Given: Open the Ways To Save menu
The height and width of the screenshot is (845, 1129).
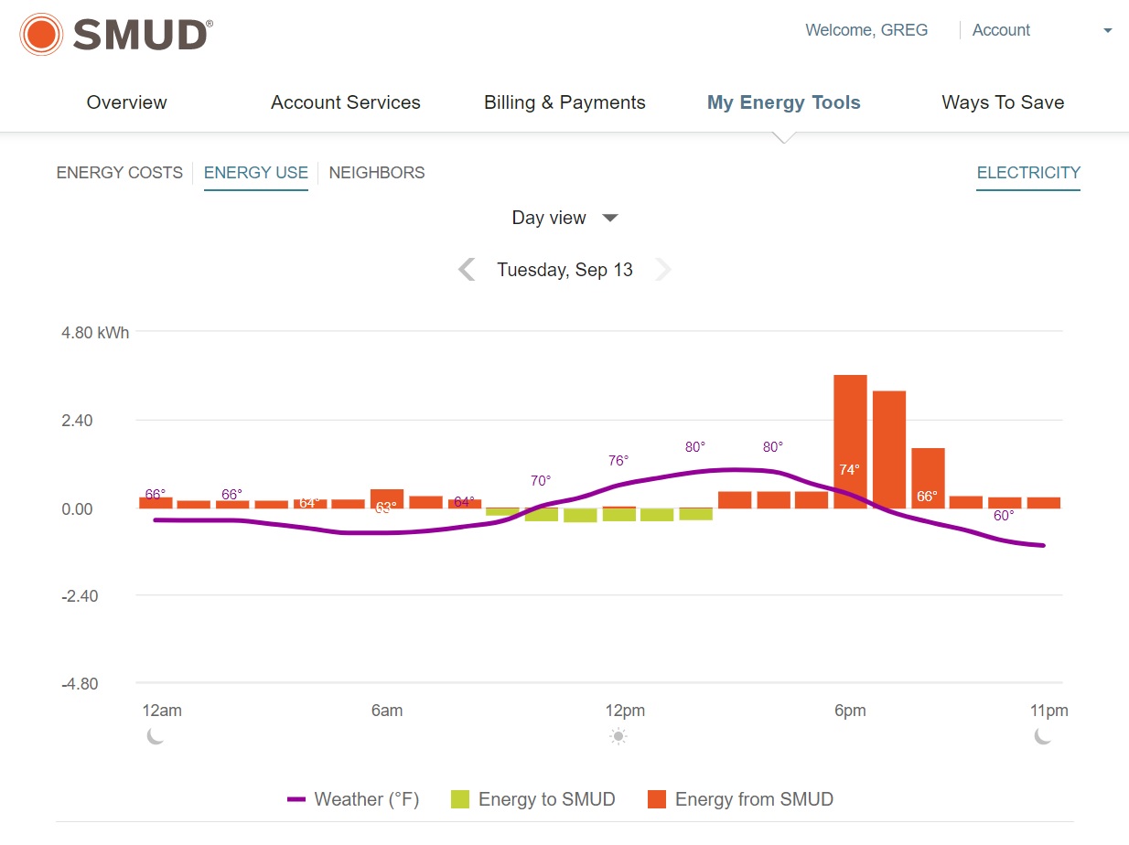Looking at the screenshot, I should 1003,102.
